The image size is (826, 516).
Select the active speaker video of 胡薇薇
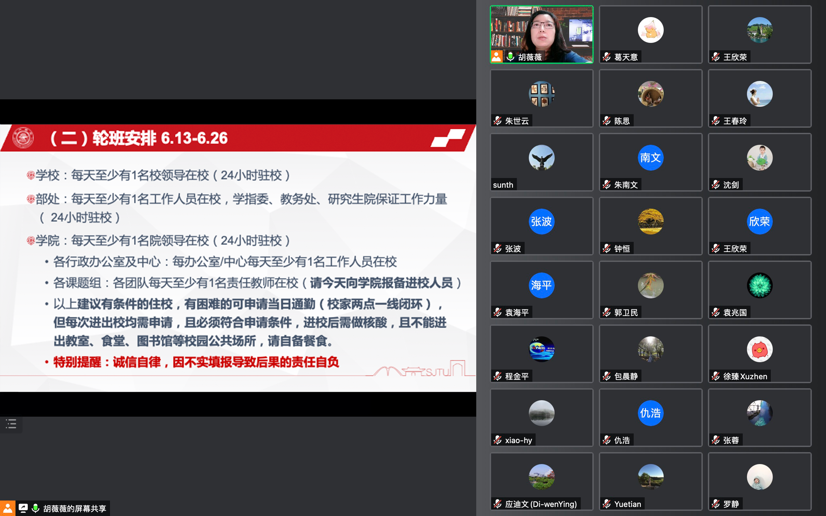[x=542, y=34]
